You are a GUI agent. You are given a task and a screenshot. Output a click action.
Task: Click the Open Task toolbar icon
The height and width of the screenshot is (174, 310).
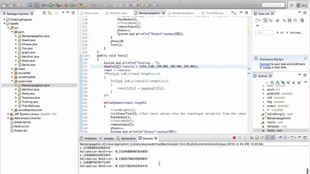pos(85,5)
